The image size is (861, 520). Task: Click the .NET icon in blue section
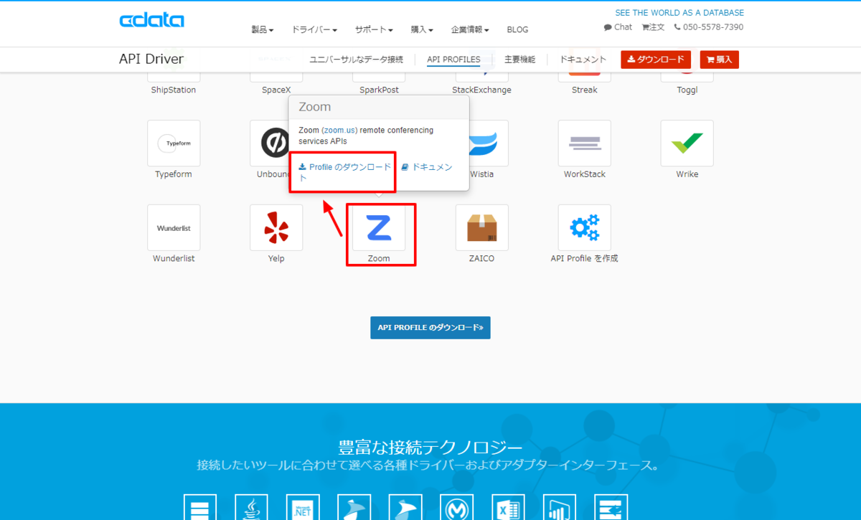tap(302, 507)
